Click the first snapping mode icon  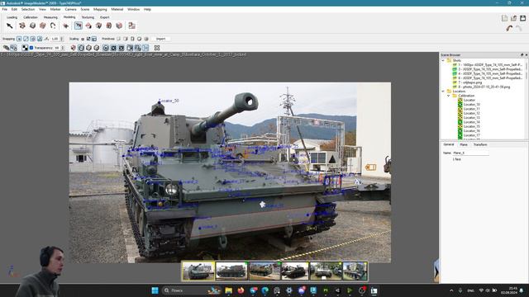(x=19, y=39)
